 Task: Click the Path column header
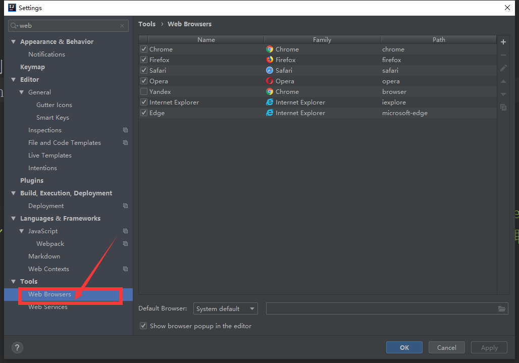[x=439, y=40]
